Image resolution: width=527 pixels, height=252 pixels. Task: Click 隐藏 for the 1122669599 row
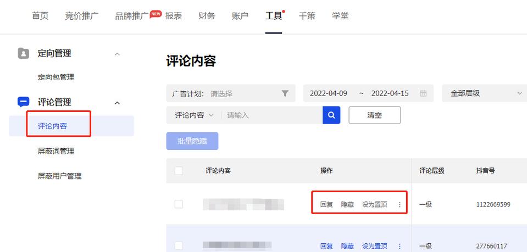(347, 204)
